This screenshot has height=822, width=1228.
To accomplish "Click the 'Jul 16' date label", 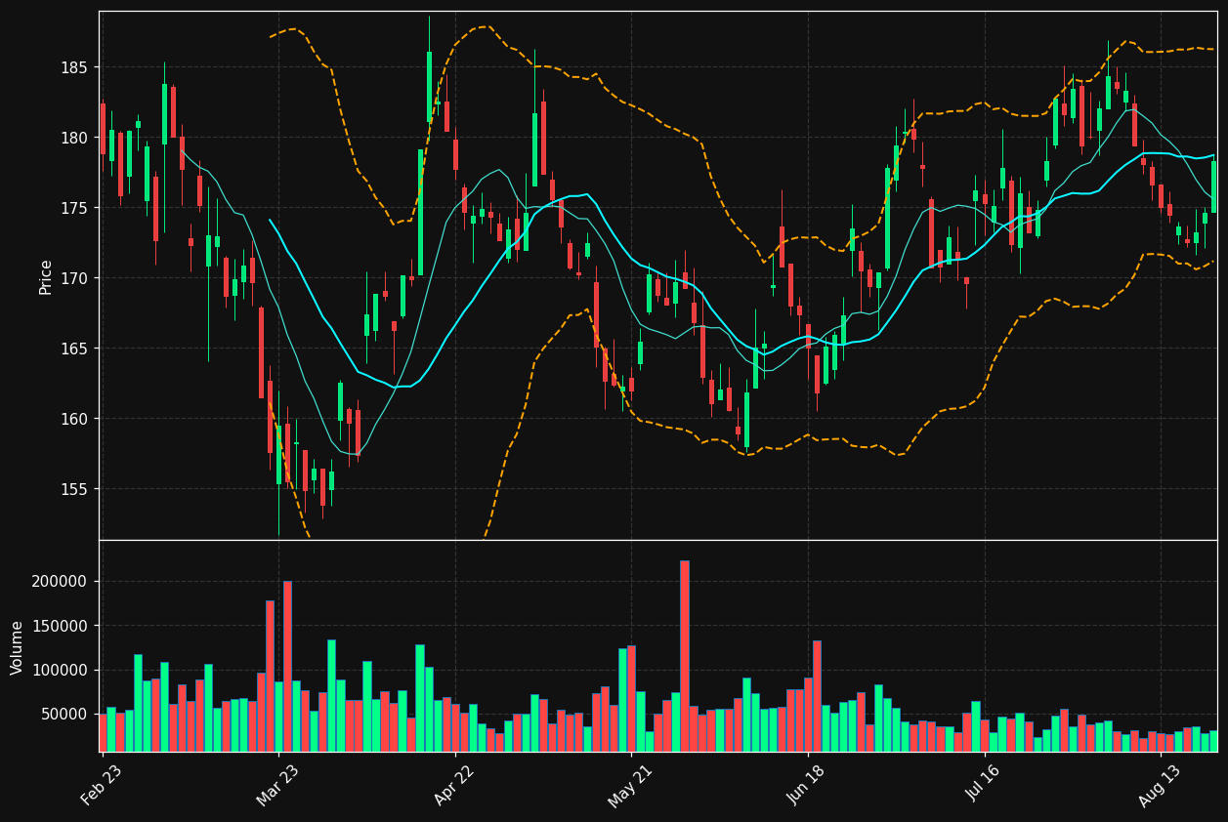I will click(985, 785).
